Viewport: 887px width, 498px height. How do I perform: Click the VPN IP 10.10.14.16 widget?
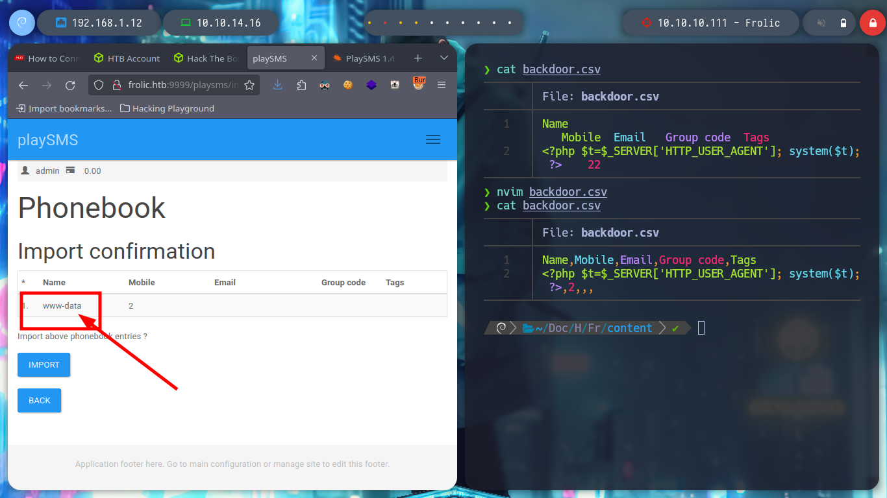(220, 23)
